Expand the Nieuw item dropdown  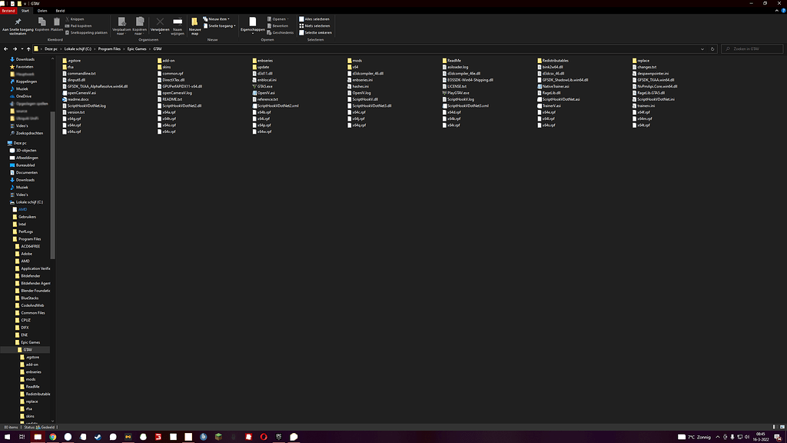(220, 18)
